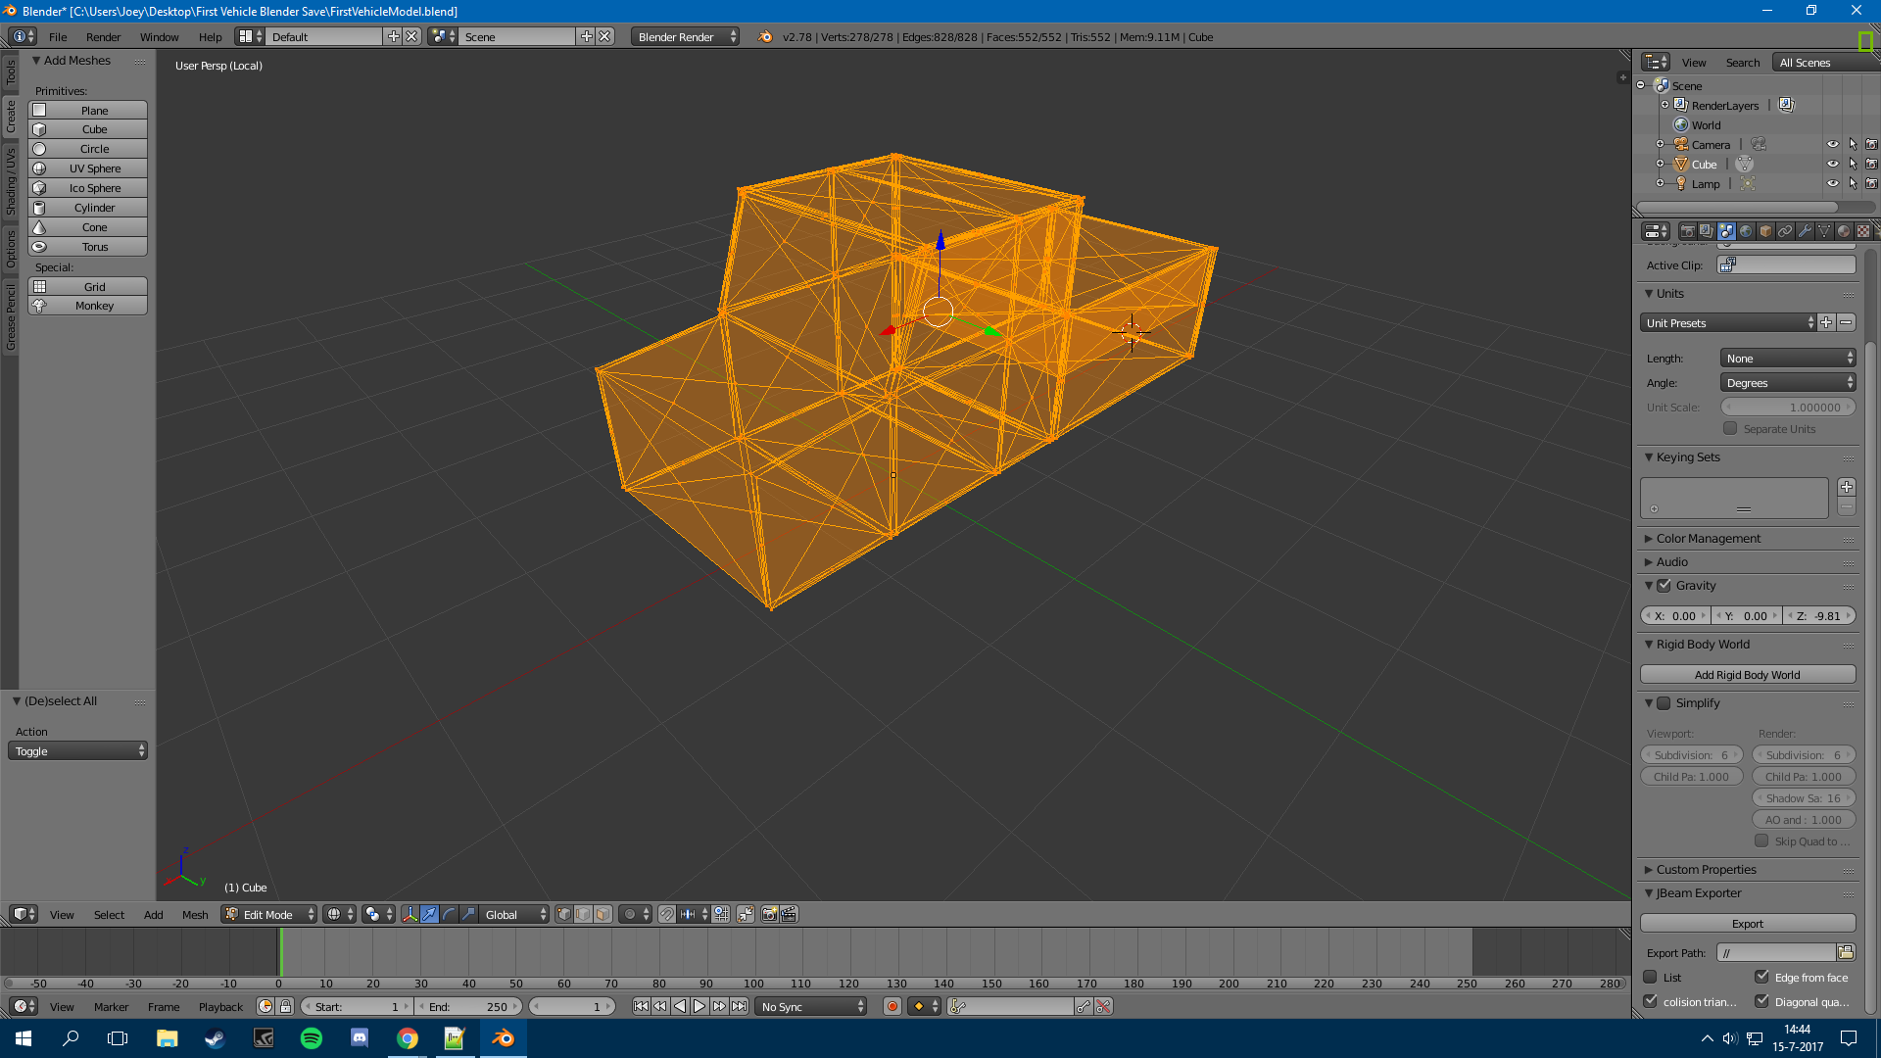Open Mesh menu in viewport header

[x=195, y=914]
